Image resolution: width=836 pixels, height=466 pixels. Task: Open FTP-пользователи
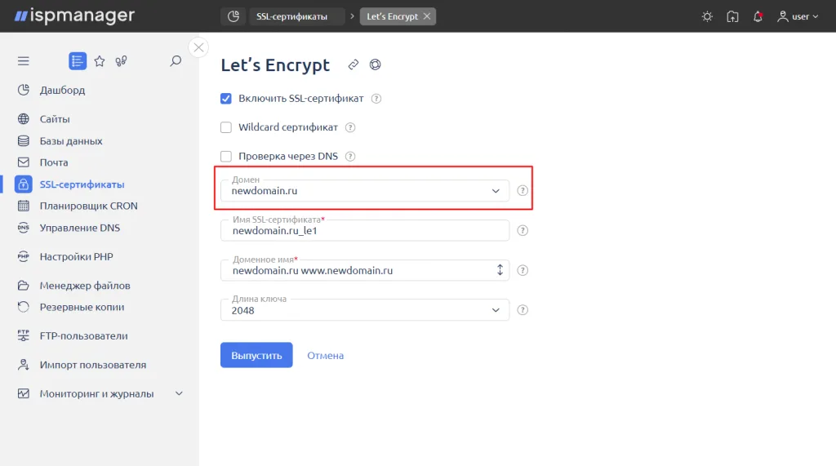[x=84, y=336]
